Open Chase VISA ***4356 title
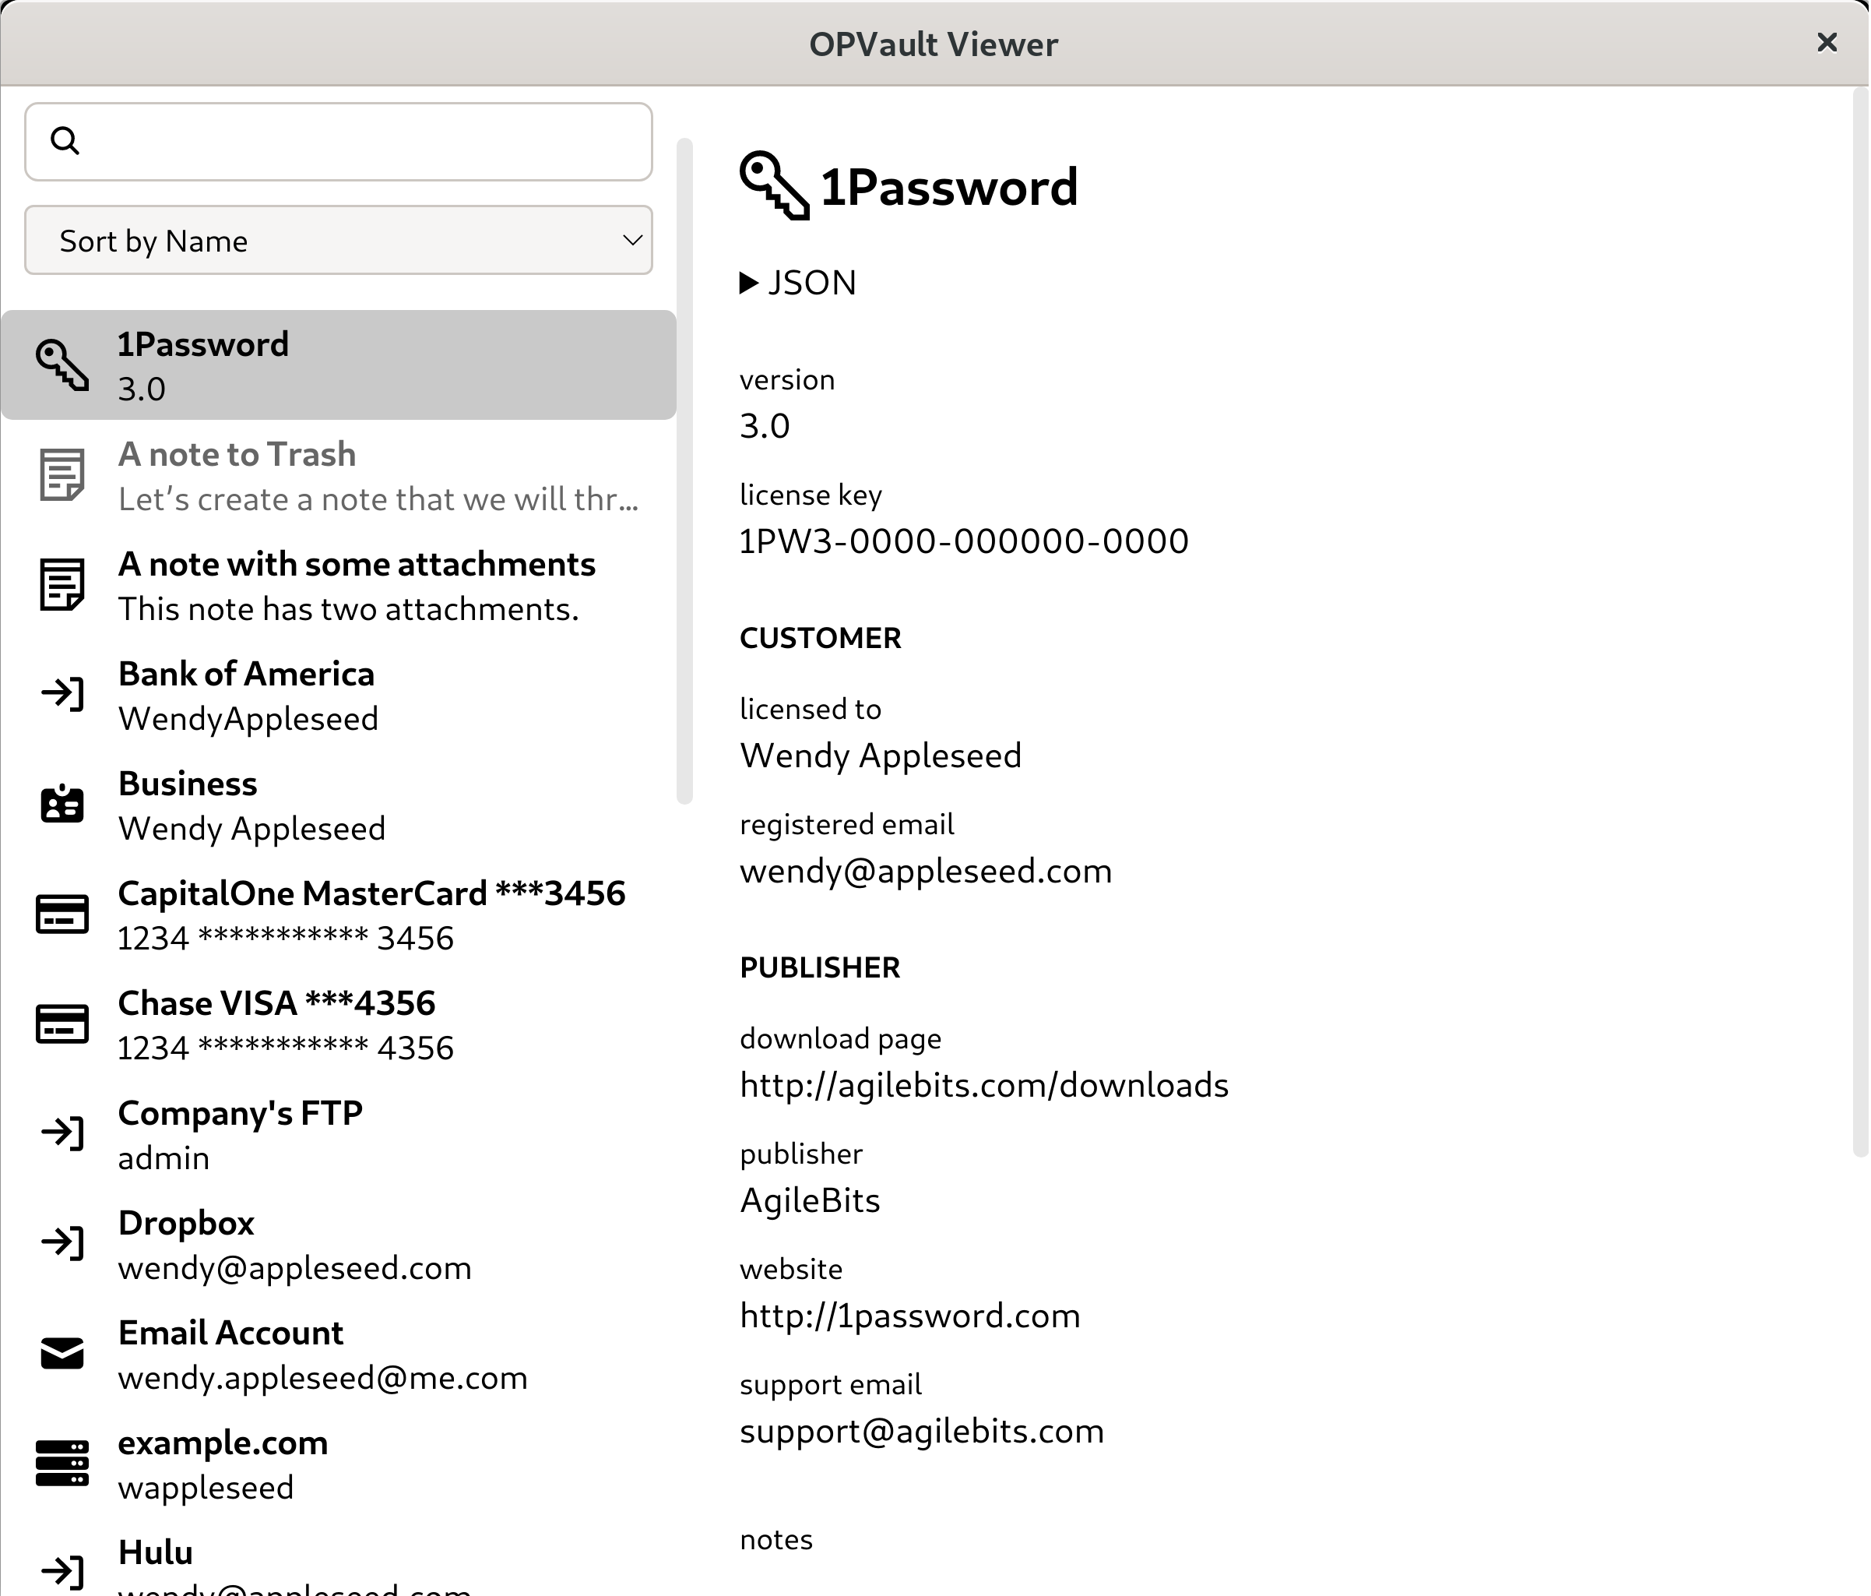 [x=276, y=1003]
